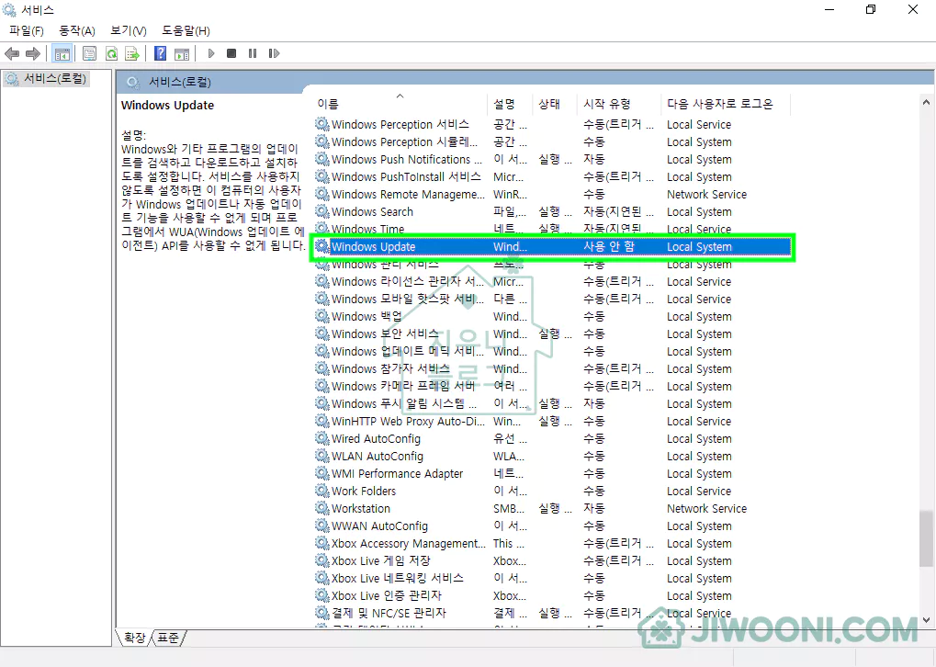This screenshot has height=667, width=936.
Task: Click the 서비스 title bar gear icon
Action: pos(9,9)
